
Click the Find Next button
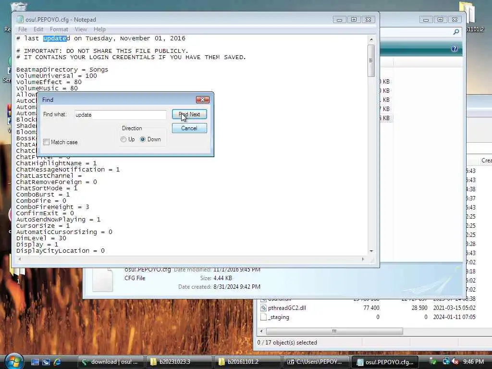point(189,114)
